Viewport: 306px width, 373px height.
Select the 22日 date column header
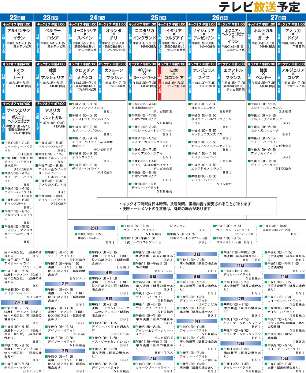[x=17, y=18]
